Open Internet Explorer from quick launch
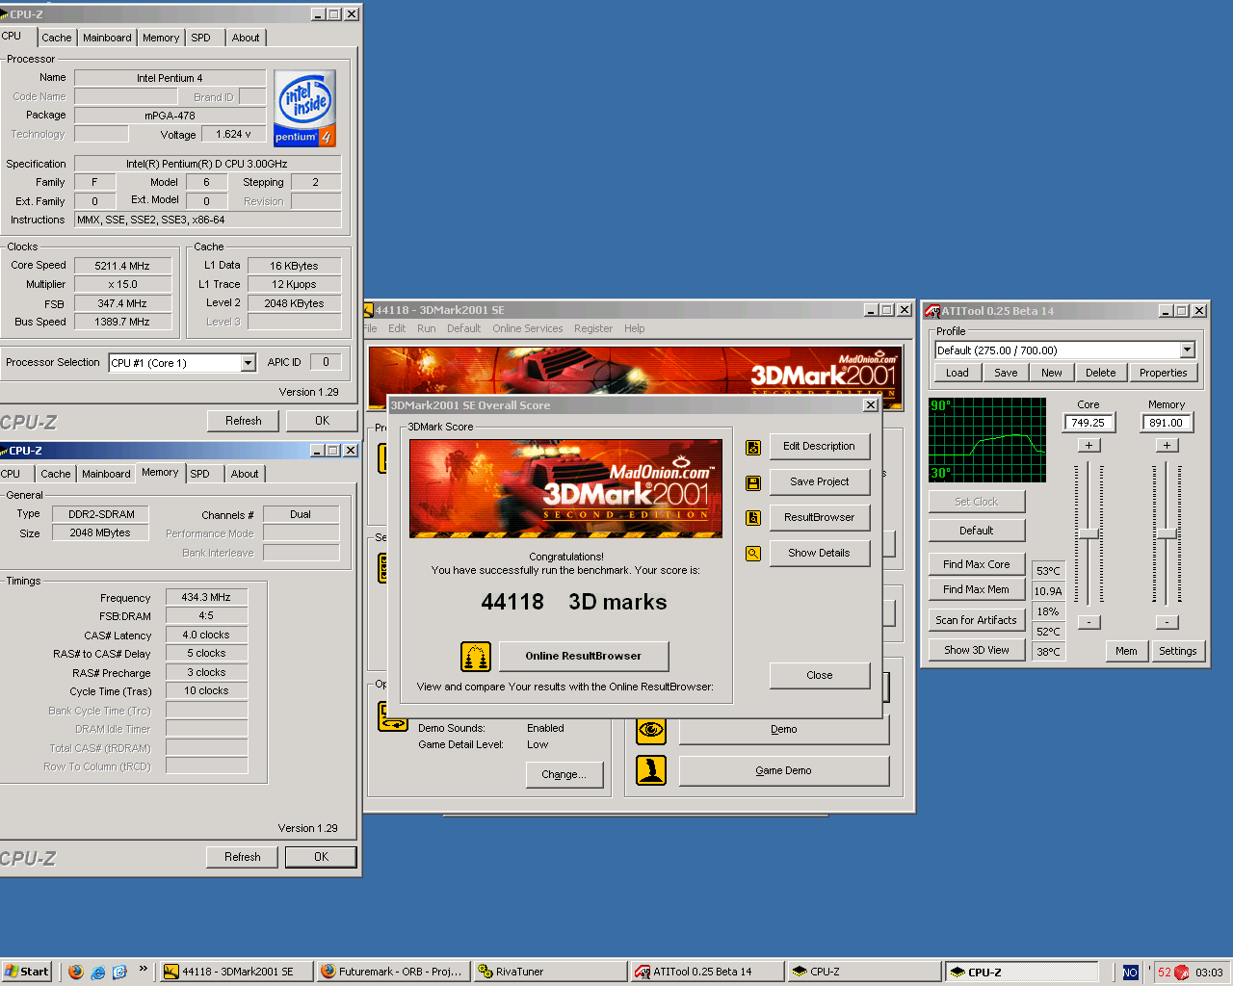The image size is (1233, 986). [98, 972]
